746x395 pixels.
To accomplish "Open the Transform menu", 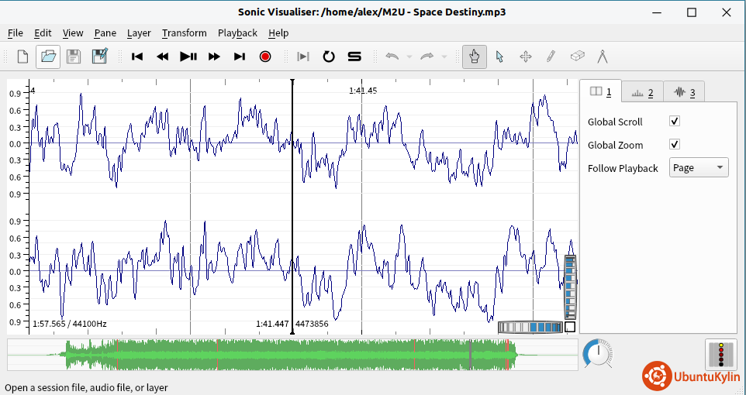I will click(184, 33).
